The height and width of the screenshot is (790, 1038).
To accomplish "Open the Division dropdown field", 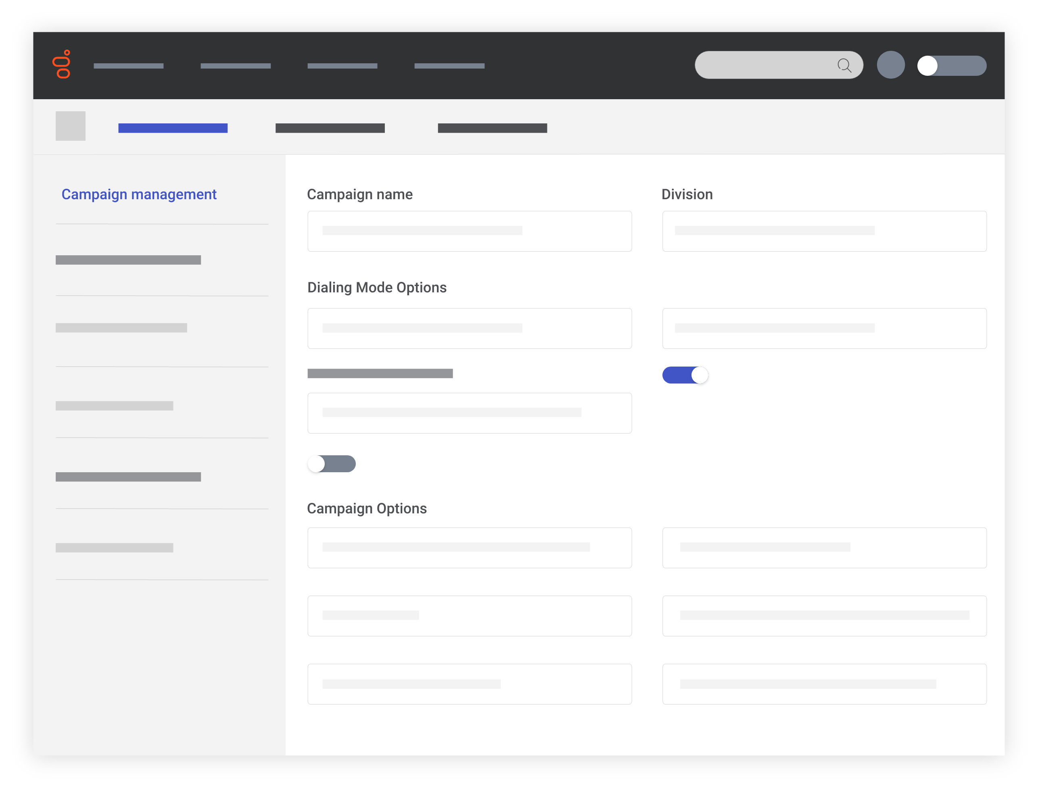I will pyautogui.click(x=825, y=231).
